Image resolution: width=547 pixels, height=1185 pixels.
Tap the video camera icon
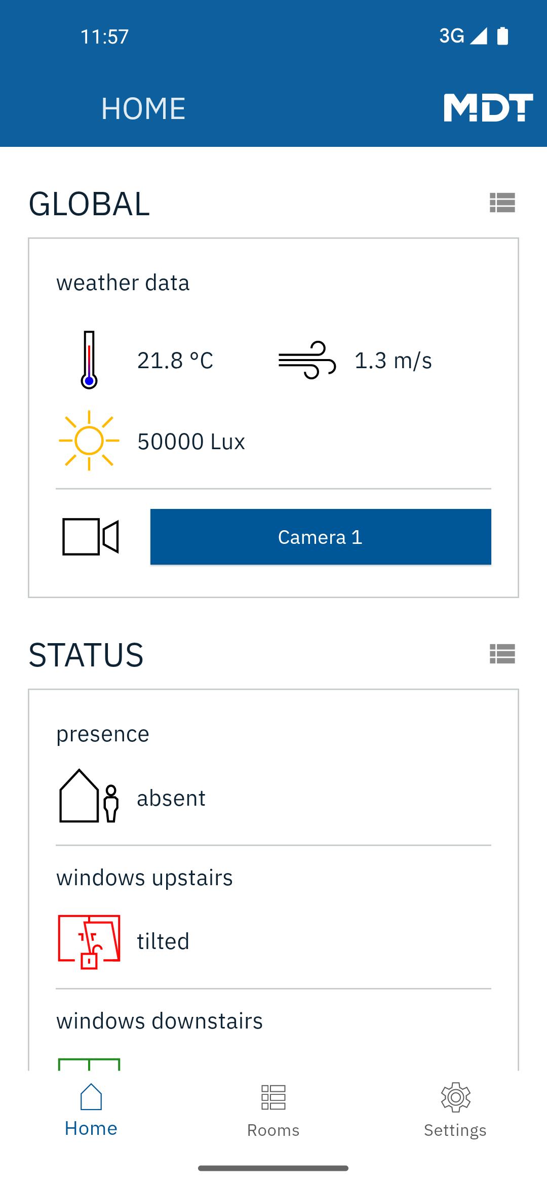(90, 537)
